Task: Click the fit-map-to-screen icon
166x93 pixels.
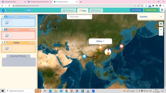Action: [x=161, y=24]
